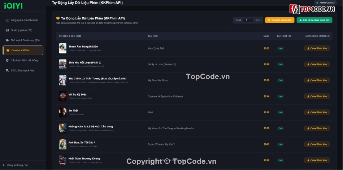Click original name Real
The width and height of the screenshot is (343, 170).
pyautogui.click(x=150, y=112)
